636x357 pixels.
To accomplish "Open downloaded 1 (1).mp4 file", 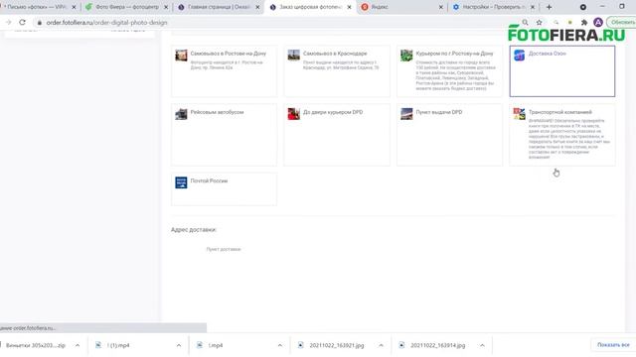I will 118,345.
